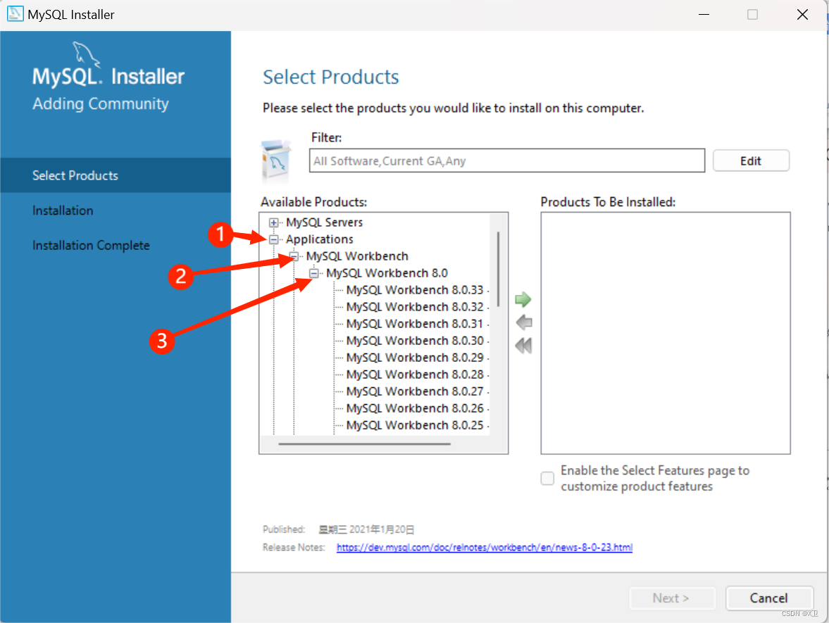Select the Installation step in sidebar
The image size is (829, 623).
point(62,210)
